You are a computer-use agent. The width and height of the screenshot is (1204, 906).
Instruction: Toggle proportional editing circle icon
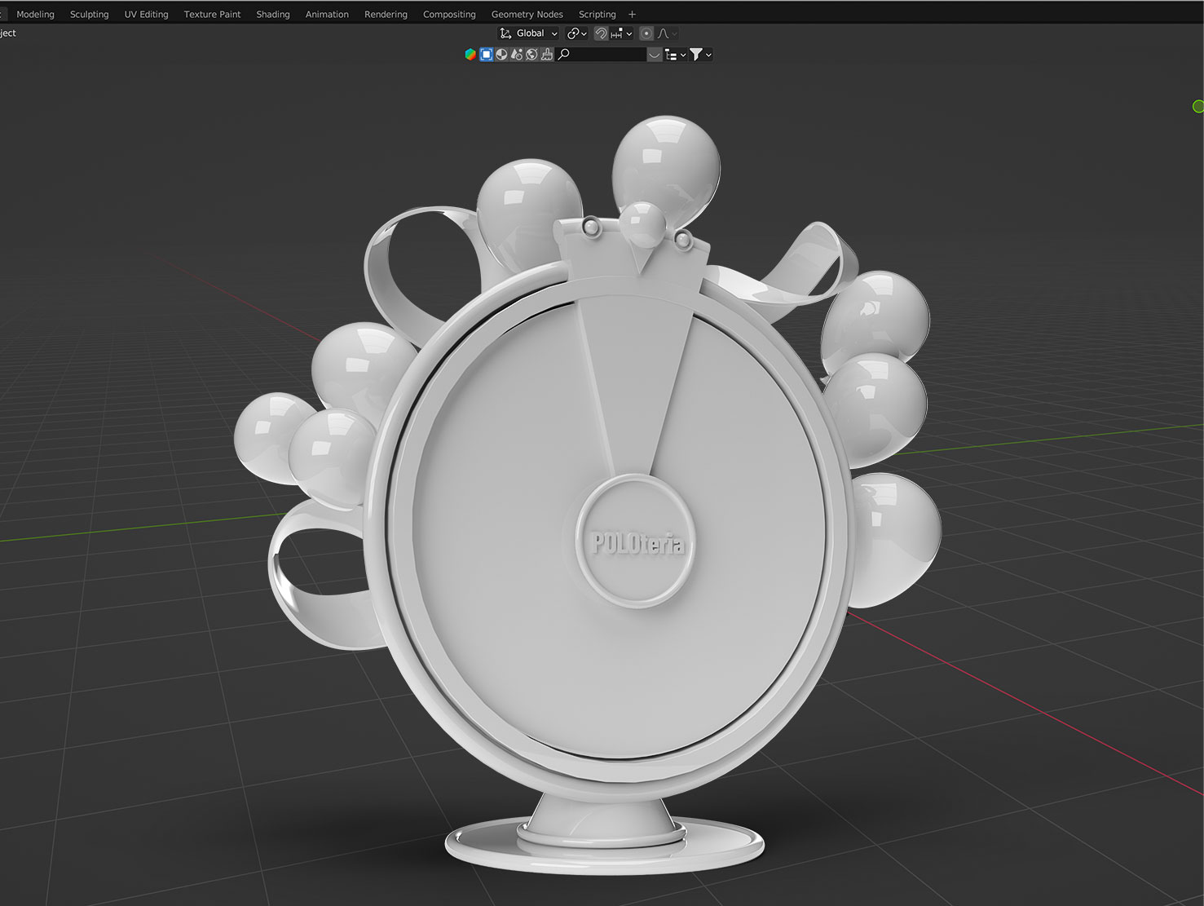646,33
